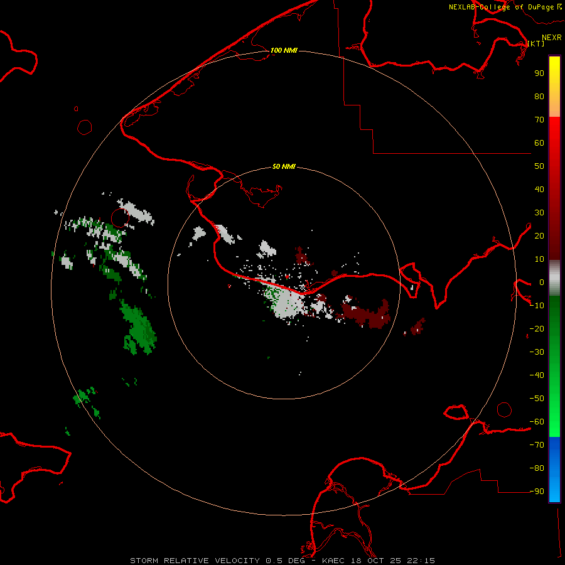565x565 pixels.
Task: Select the "0" velocity scale label
Action: [x=542, y=282]
